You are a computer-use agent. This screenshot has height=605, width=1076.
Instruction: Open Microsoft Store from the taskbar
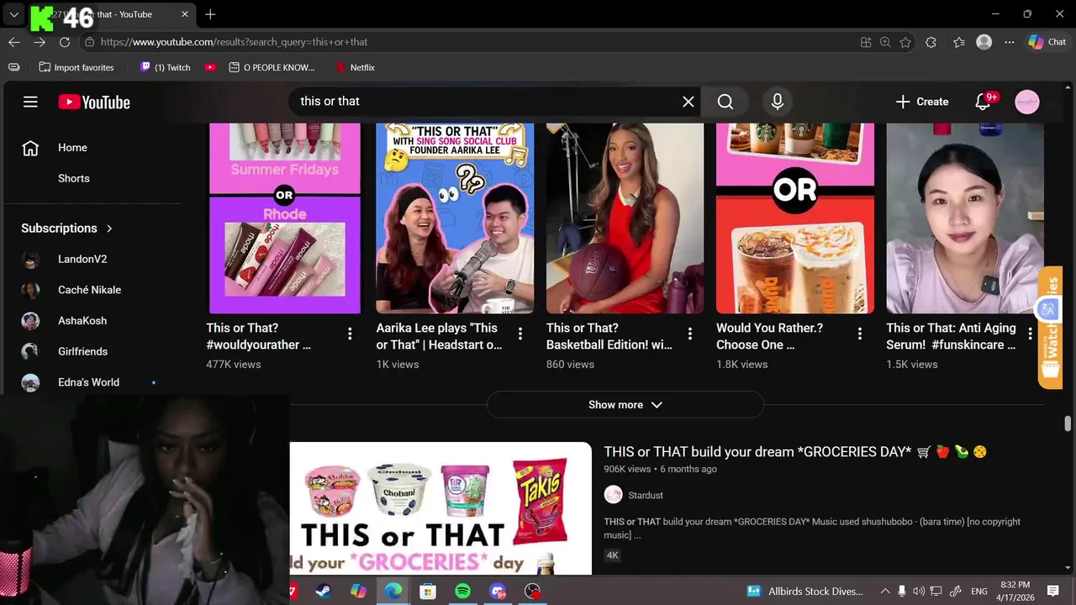[x=428, y=592]
